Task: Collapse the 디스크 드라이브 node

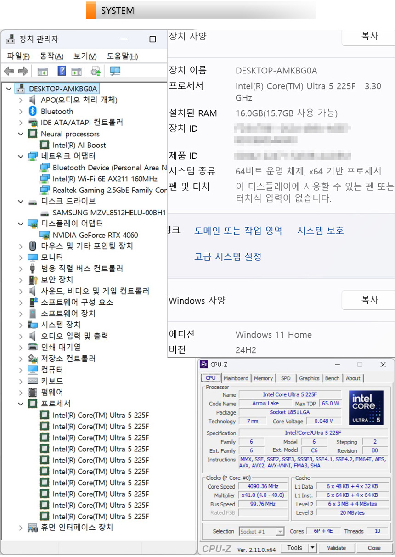Action: [x=21, y=201]
